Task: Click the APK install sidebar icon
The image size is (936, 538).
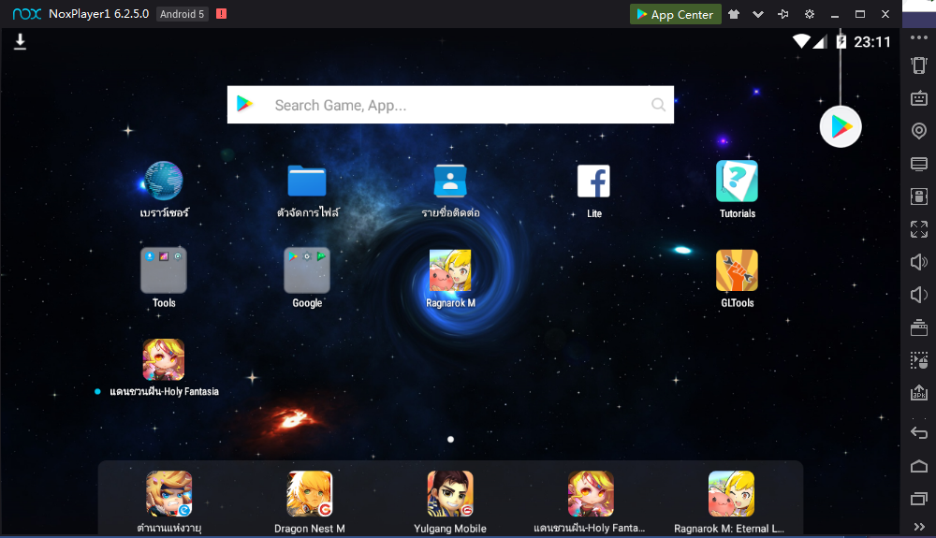Action: [x=919, y=392]
